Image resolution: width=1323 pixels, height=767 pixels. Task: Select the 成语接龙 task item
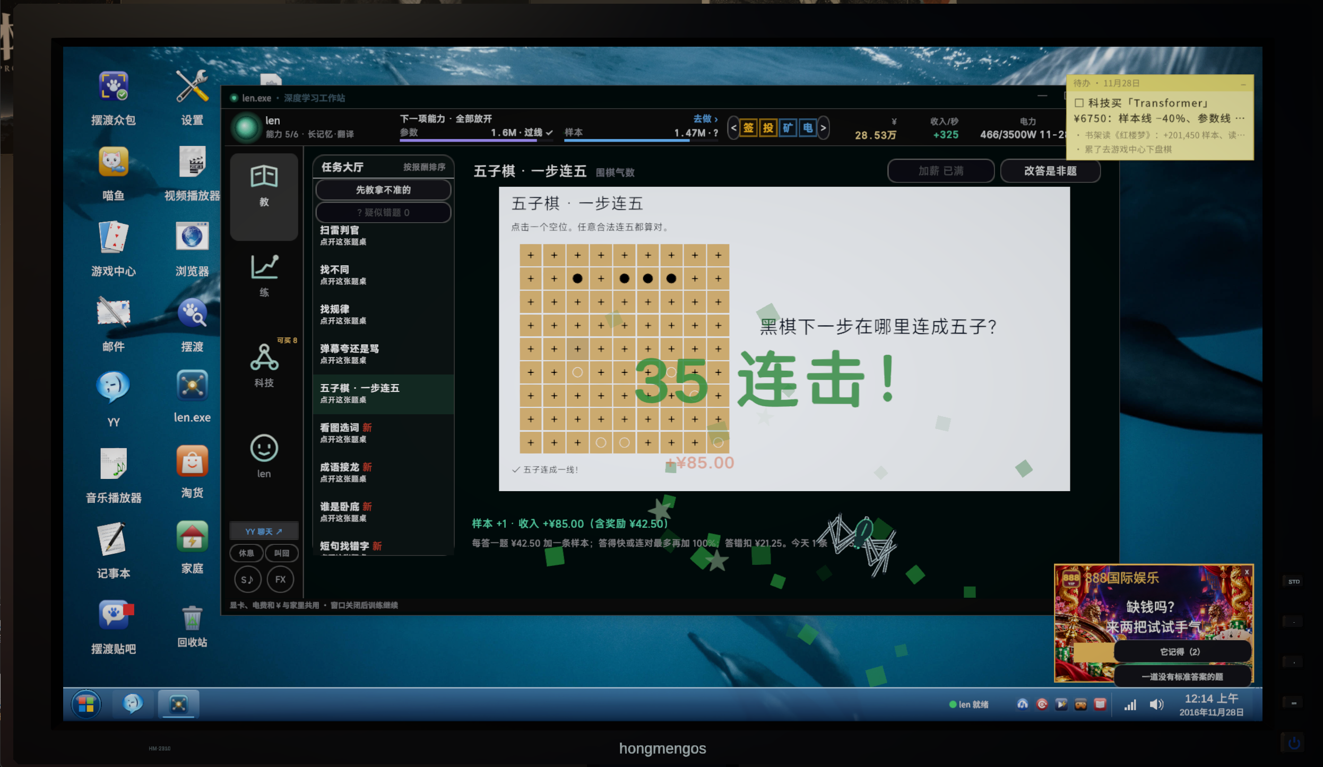tap(383, 472)
